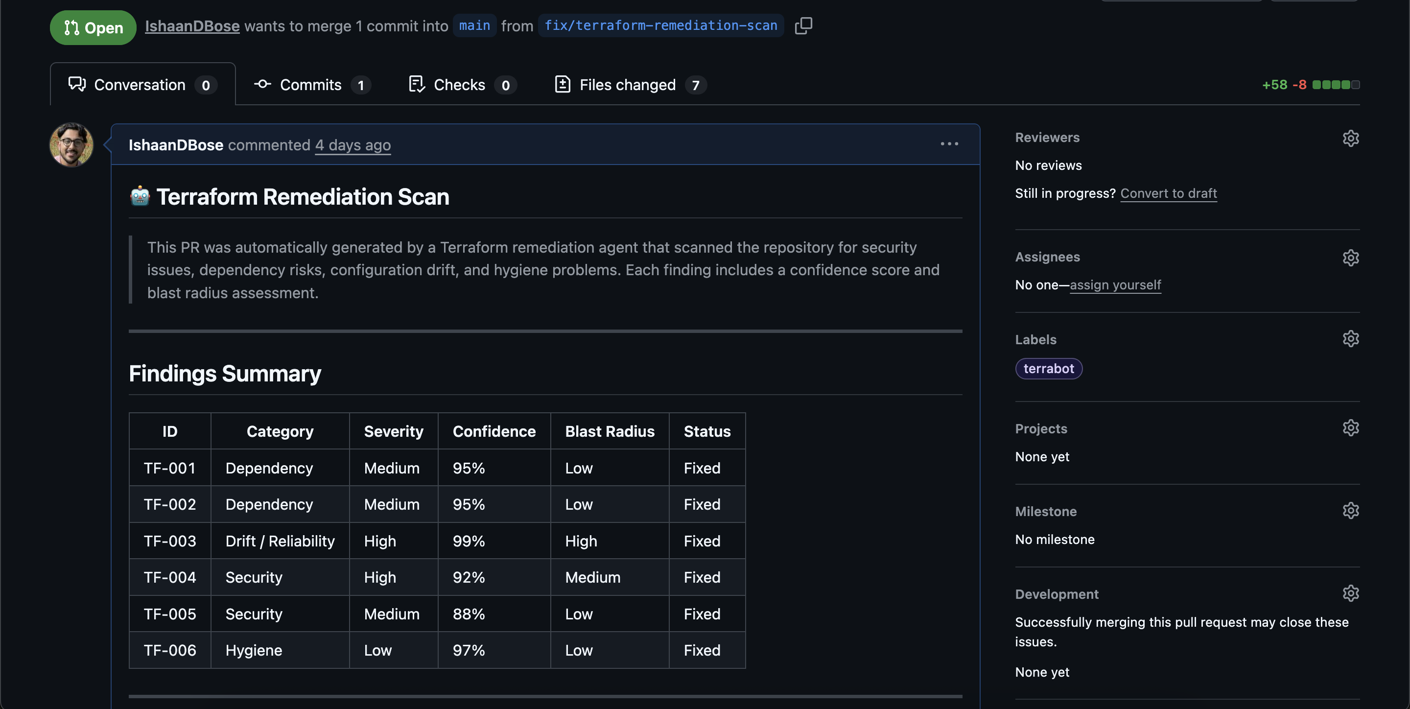
Task: Click the assign yourself link
Action: 1115,284
